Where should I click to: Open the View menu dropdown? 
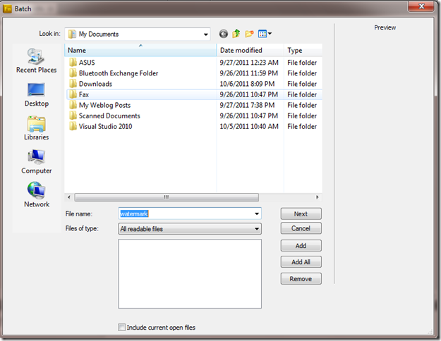(x=265, y=34)
